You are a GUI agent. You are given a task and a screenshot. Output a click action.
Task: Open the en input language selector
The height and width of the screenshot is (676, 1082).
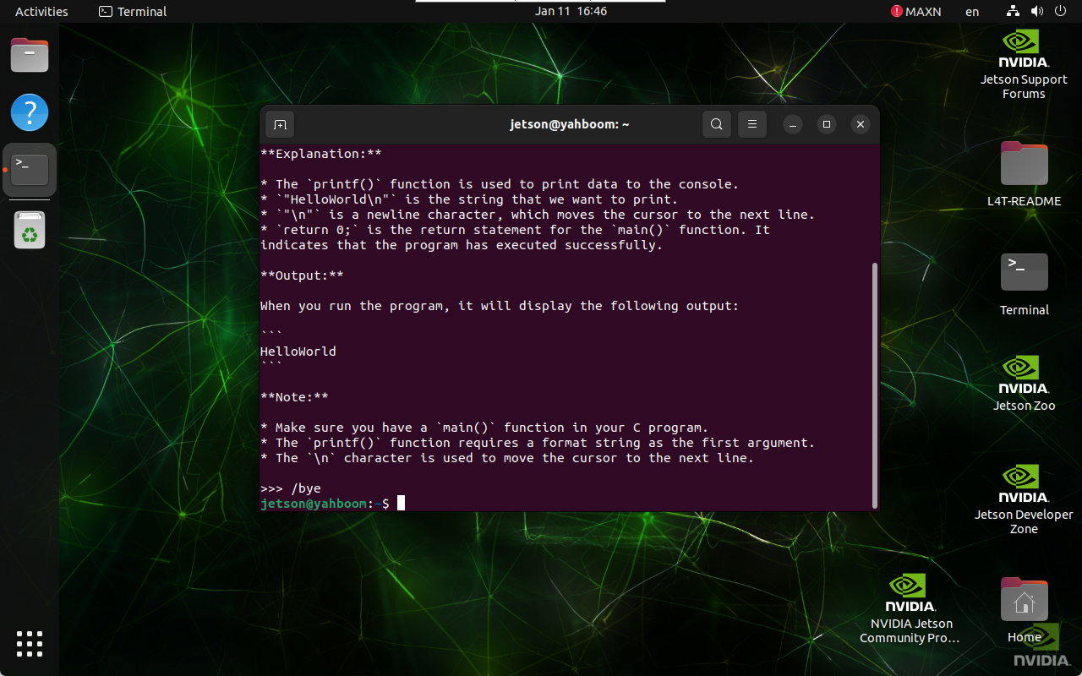click(x=972, y=12)
